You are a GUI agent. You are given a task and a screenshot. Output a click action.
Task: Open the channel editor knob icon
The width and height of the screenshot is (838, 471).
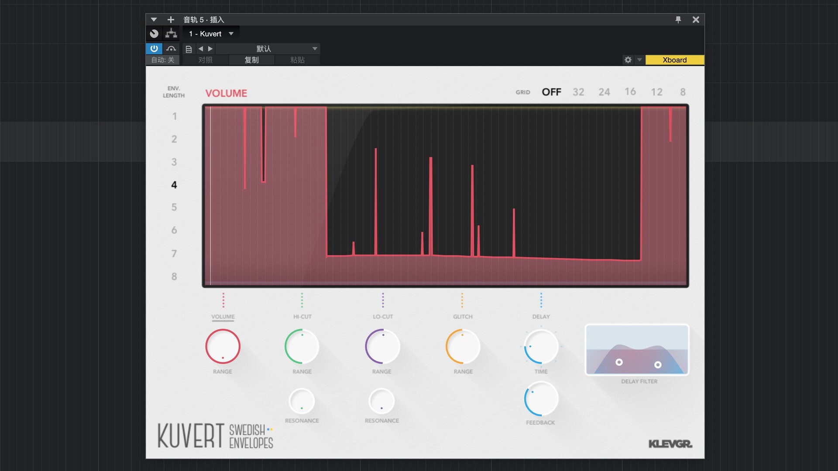click(154, 34)
